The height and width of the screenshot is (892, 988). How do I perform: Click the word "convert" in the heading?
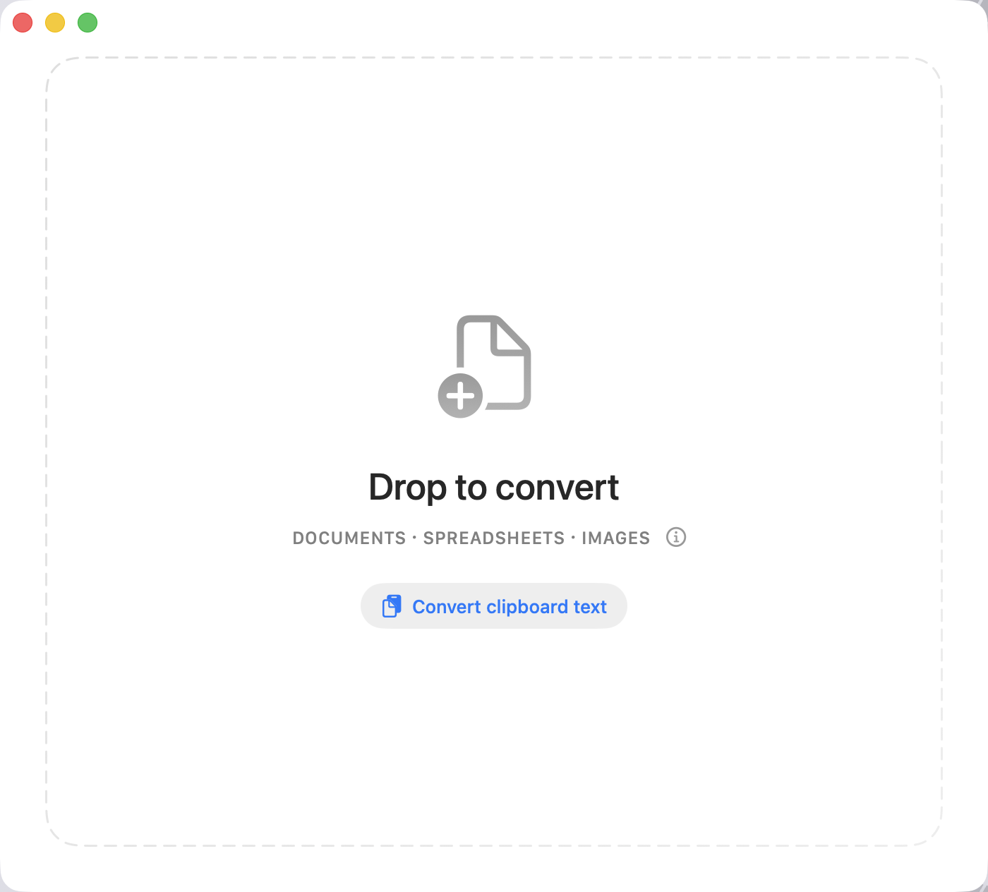point(558,488)
